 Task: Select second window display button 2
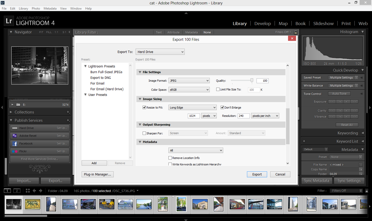17,191
